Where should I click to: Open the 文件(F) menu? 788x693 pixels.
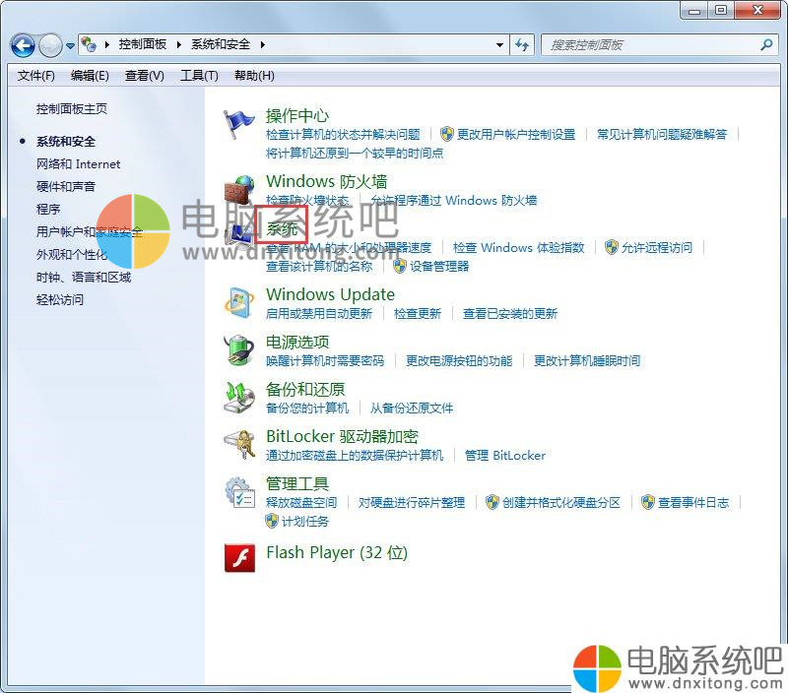coord(35,76)
